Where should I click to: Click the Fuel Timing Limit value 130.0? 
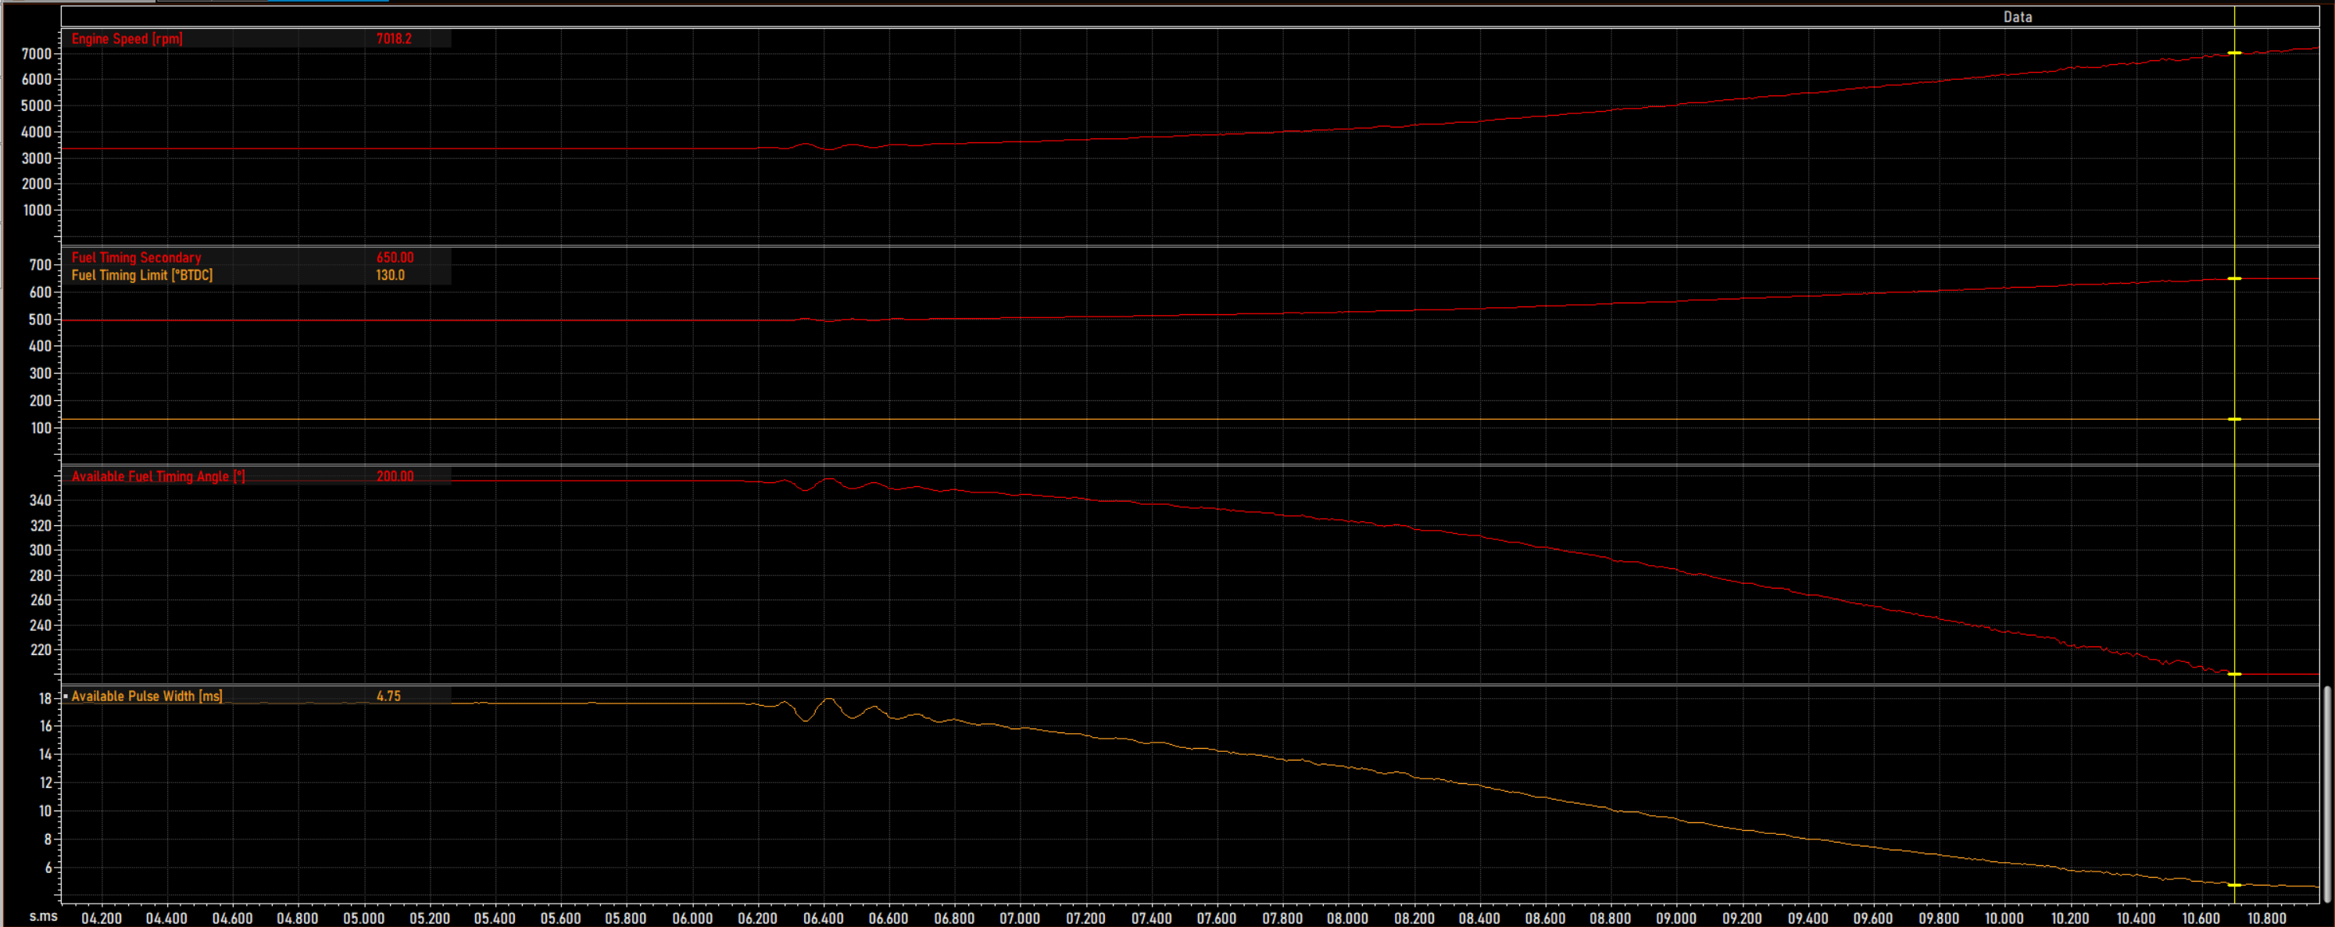(390, 276)
